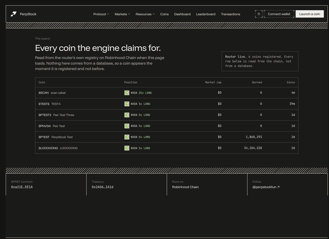Click the Market cap column header
The image size is (329, 239).
213,82
